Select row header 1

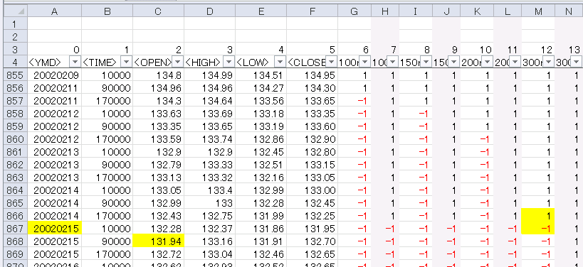[x=15, y=24]
